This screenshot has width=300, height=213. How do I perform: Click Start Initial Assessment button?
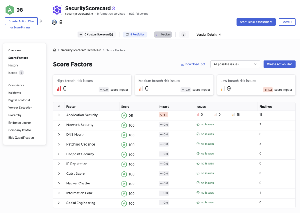256,22
